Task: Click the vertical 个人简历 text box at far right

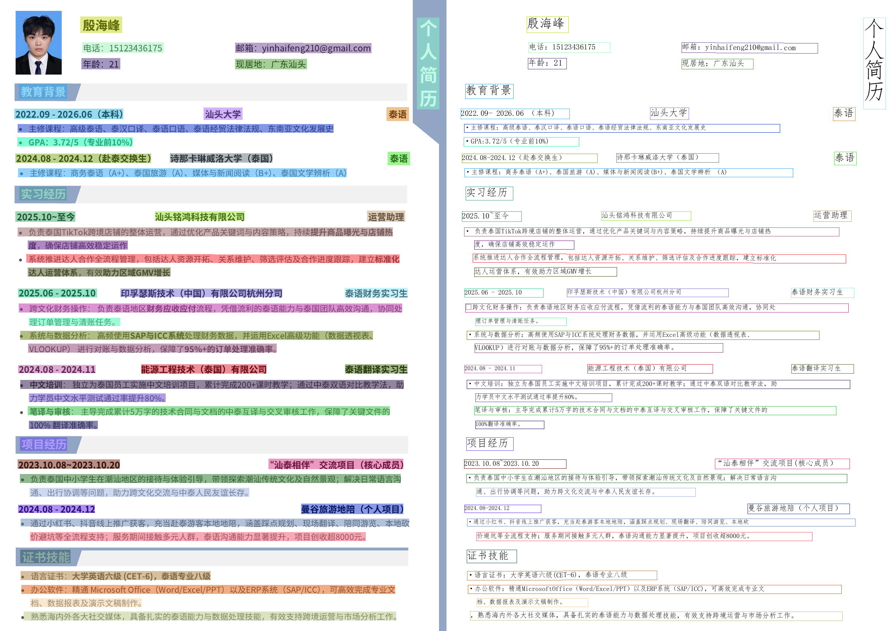Action: pos(874,63)
